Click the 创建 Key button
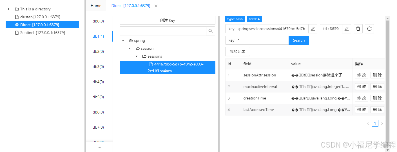 coord(168,20)
